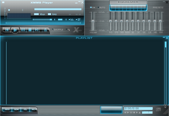Viewport: 169px width, 116px height.
Task: Click the large Play button in main player
Action: [15, 30]
